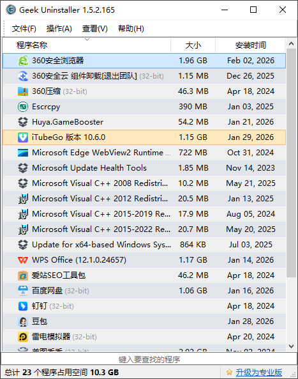Image resolution: width=298 pixels, height=379 pixels.
Task: Click the Huya.GameBooster icon
Action: pyautogui.click(x=23, y=122)
